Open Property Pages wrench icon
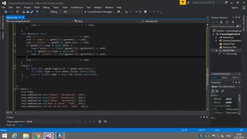Viewport: 247px width, 139px height. 223,91
